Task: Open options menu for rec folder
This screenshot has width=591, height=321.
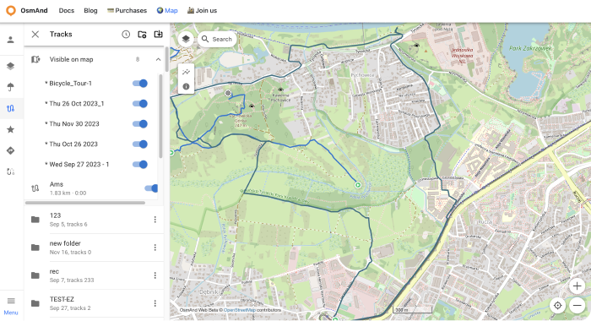Action: tap(155, 275)
